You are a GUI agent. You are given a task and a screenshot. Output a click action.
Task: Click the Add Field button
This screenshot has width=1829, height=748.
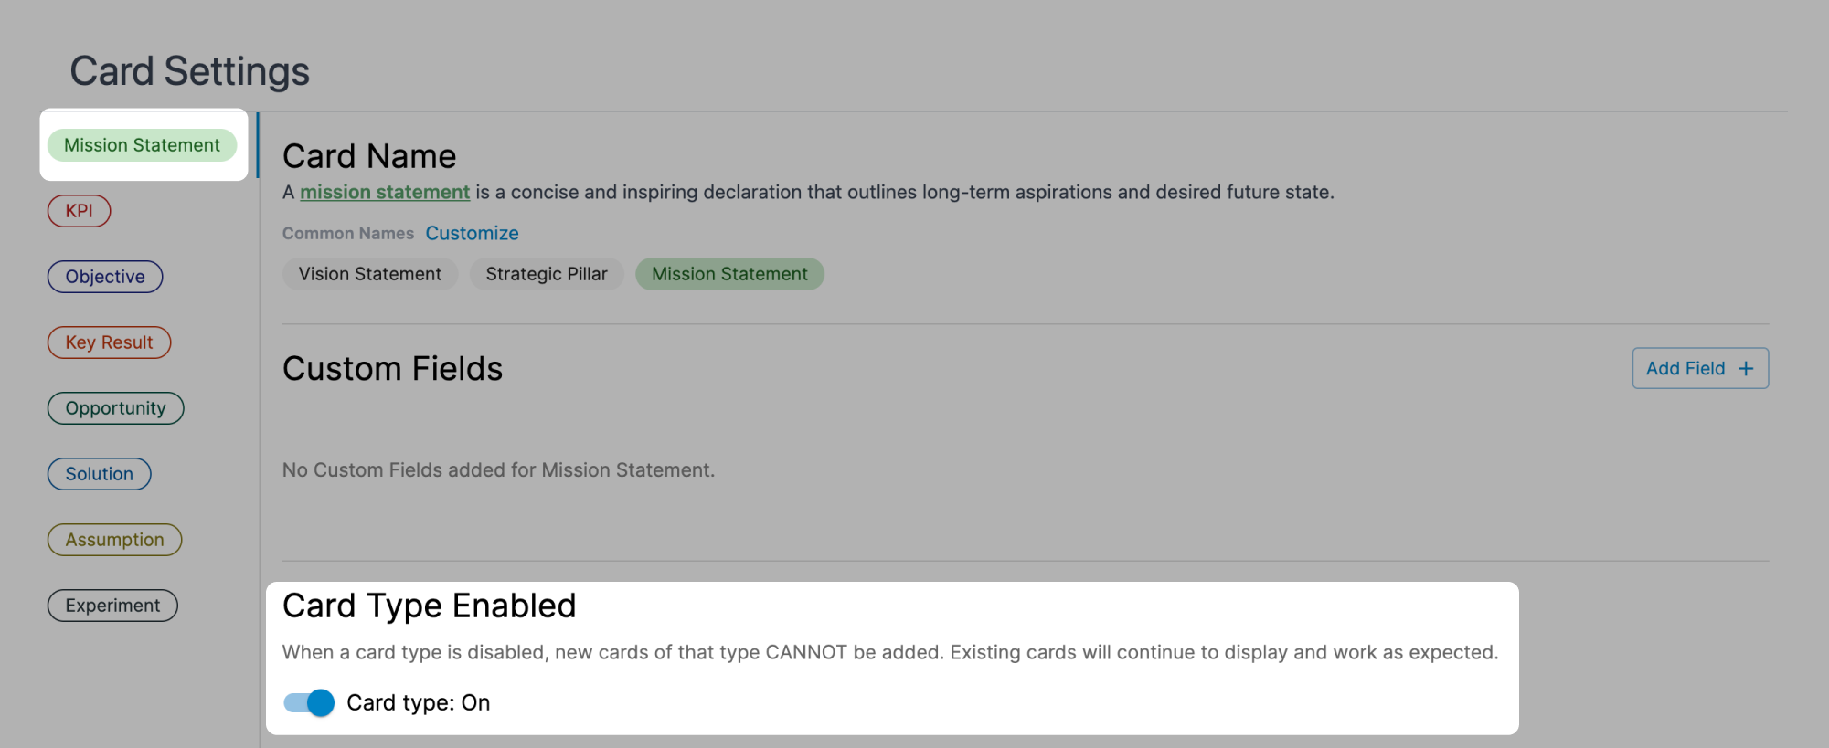(1700, 368)
